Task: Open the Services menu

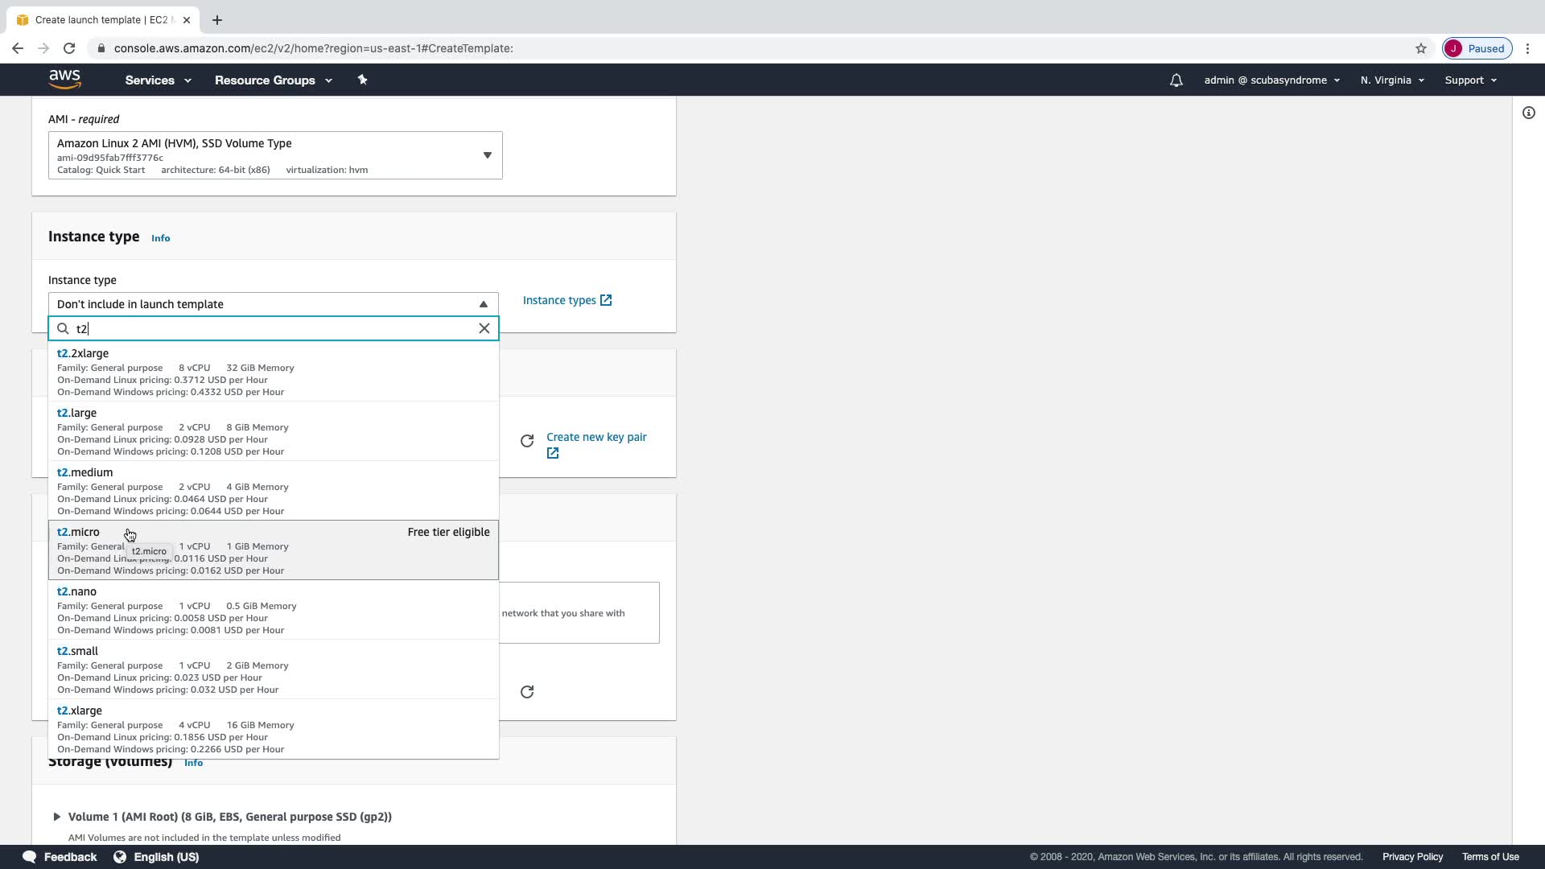Action: 158,80
